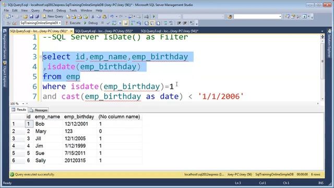Click the Decrease Indent icon
334x188 pixels.
(179, 23)
